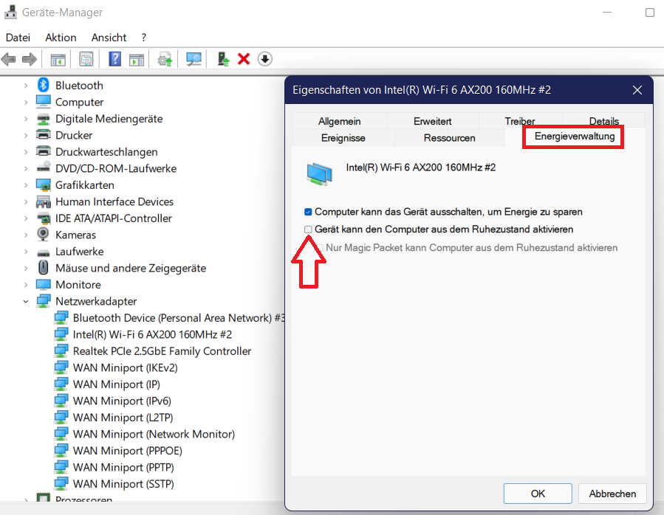Click the blue Help question-mark icon

coord(114,59)
